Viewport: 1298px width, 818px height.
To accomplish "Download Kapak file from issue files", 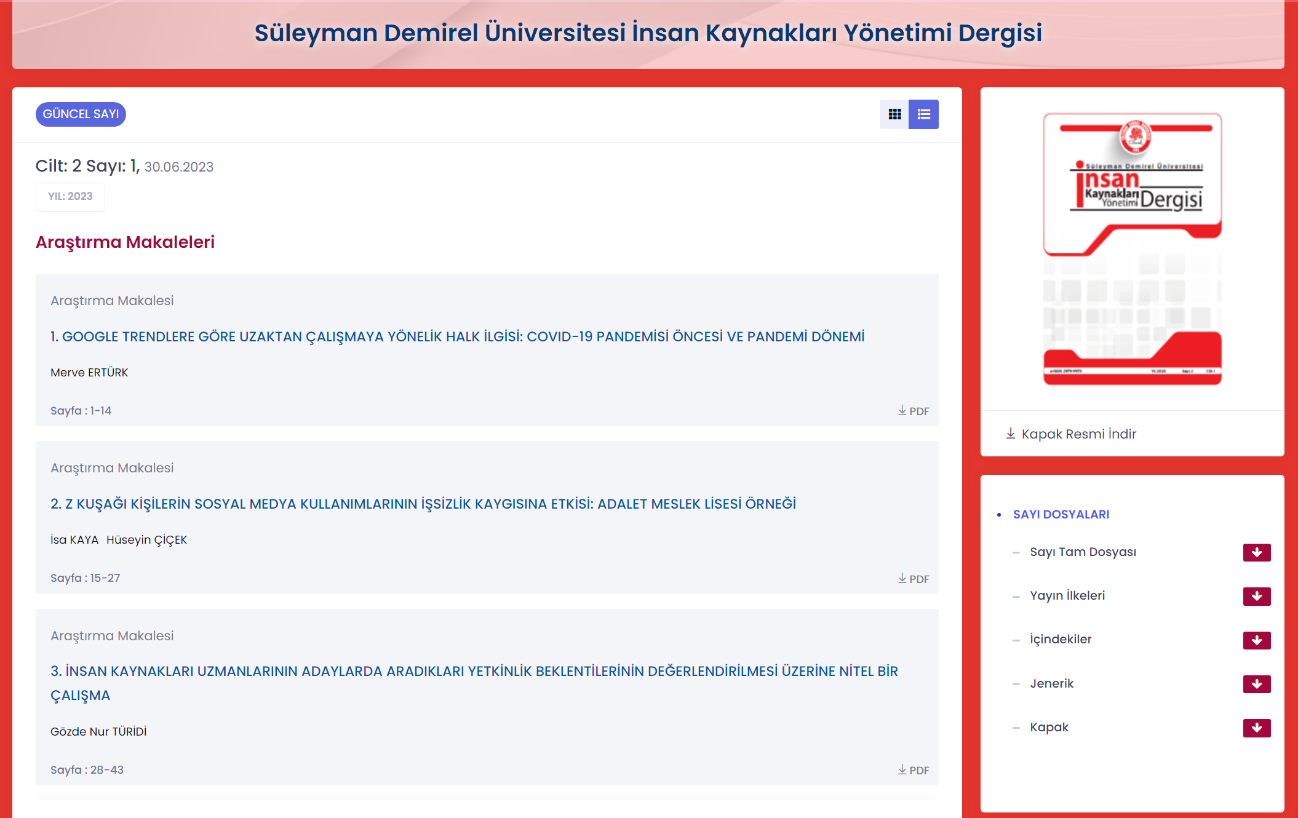I will point(1256,728).
